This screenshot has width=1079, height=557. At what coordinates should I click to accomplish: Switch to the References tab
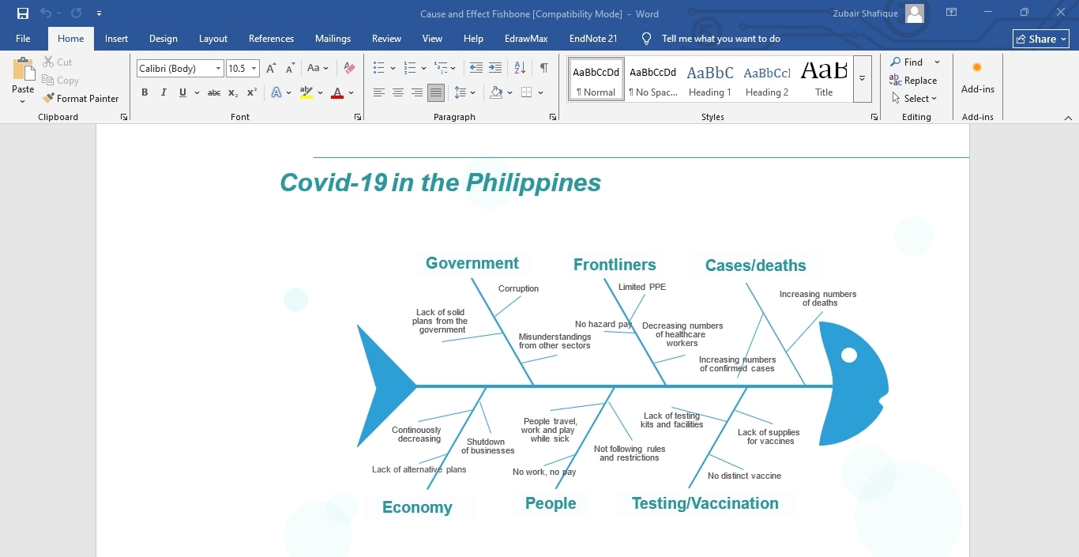271,39
